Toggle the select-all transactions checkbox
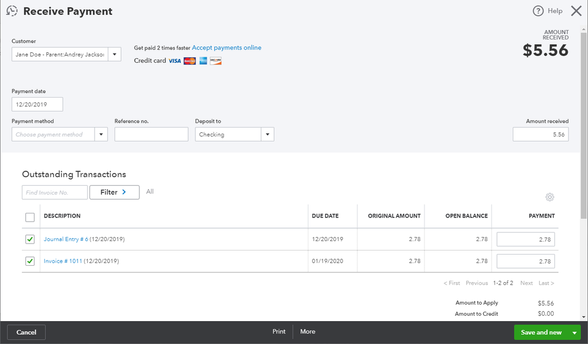 tap(30, 217)
